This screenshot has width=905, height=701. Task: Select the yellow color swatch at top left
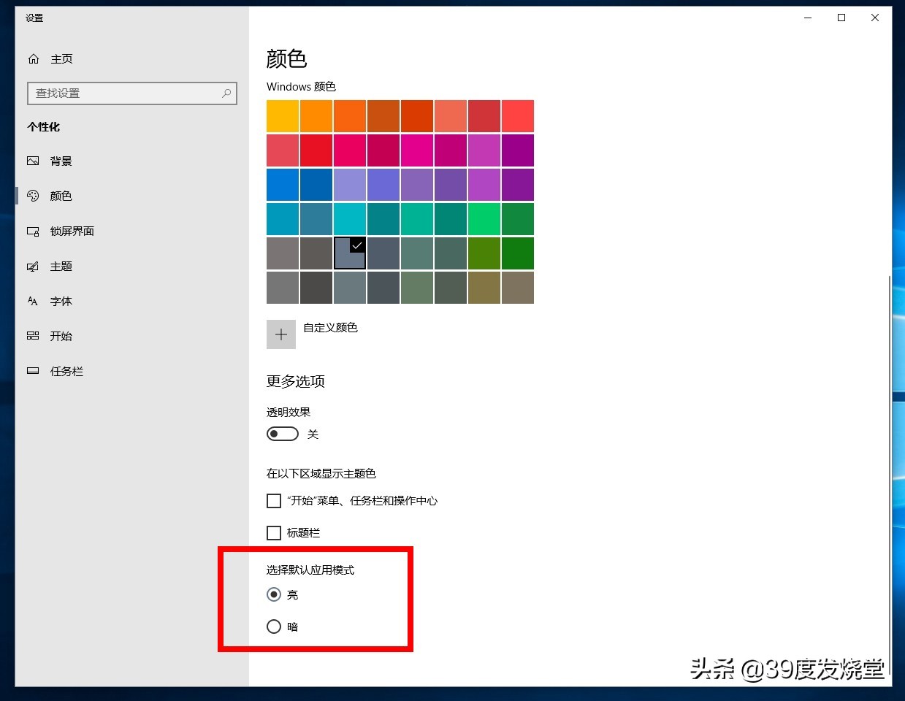tap(282, 115)
